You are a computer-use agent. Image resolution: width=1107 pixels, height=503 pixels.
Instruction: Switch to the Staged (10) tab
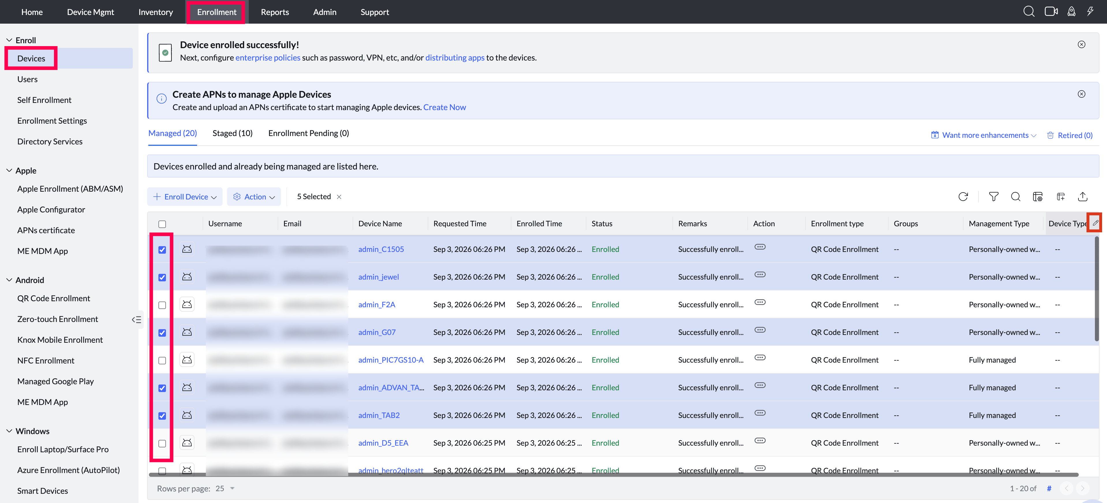233,133
